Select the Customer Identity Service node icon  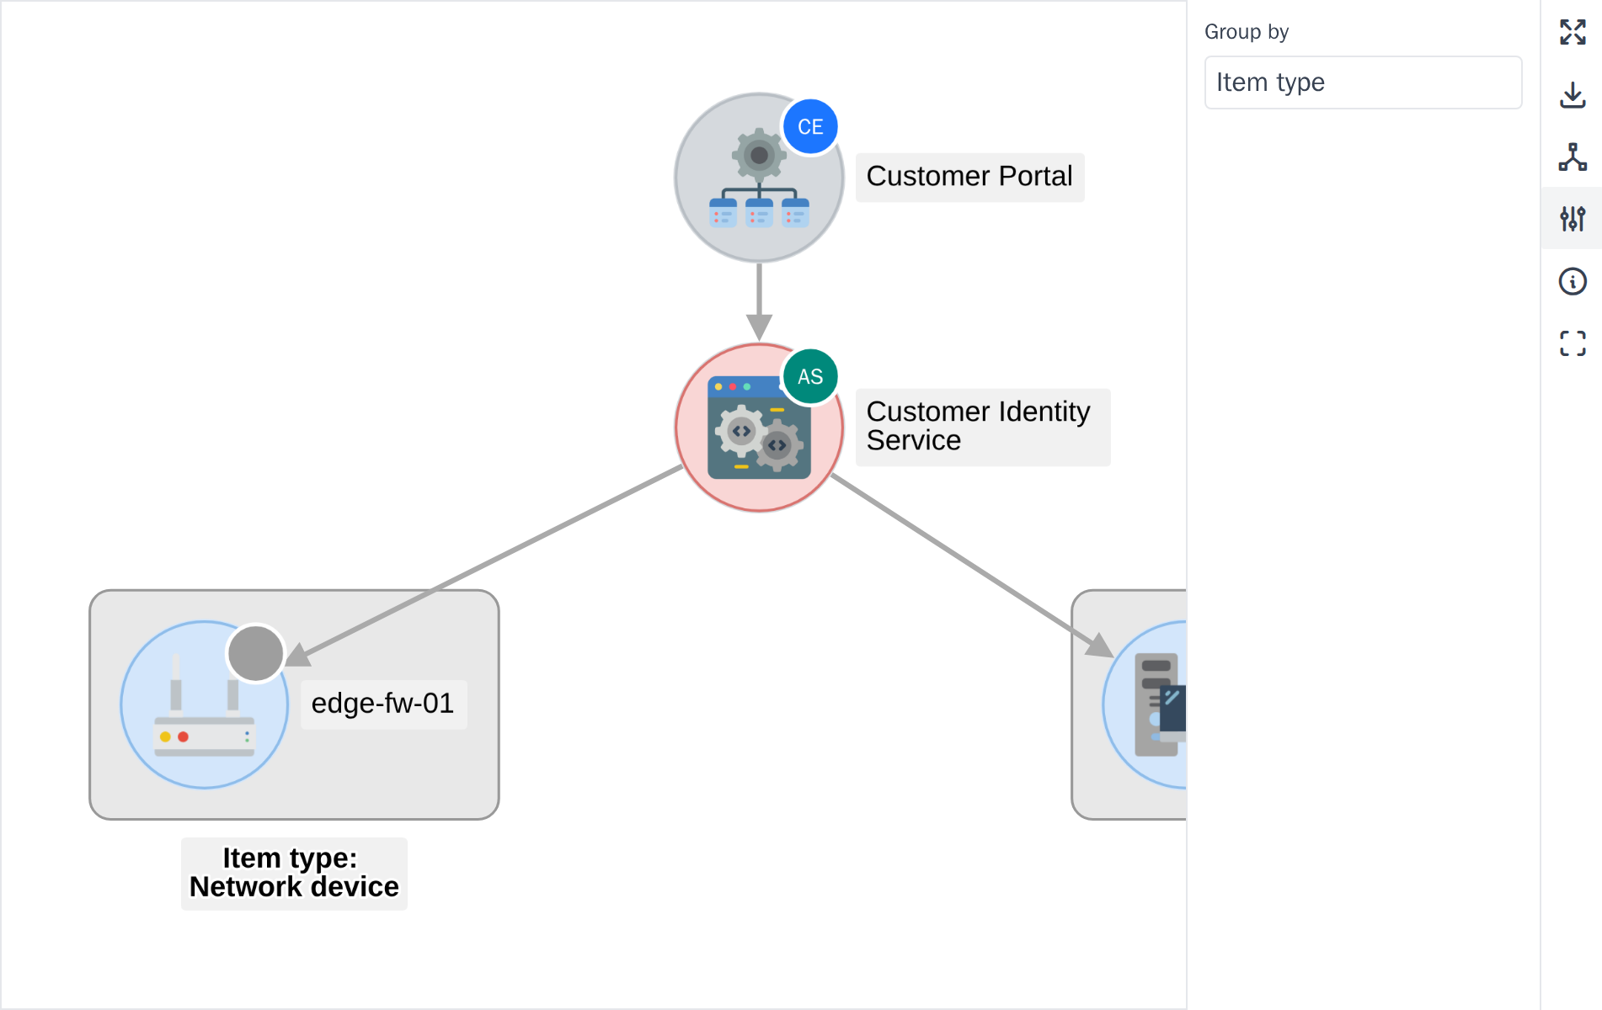[759, 428]
